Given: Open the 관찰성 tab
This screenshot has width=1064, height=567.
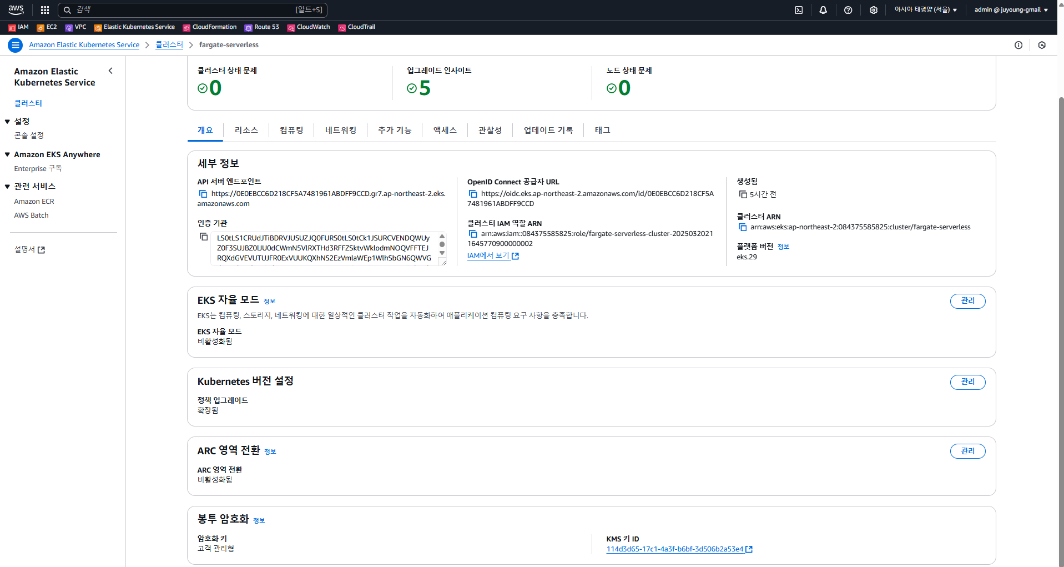Looking at the screenshot, I should pos(490,131).
